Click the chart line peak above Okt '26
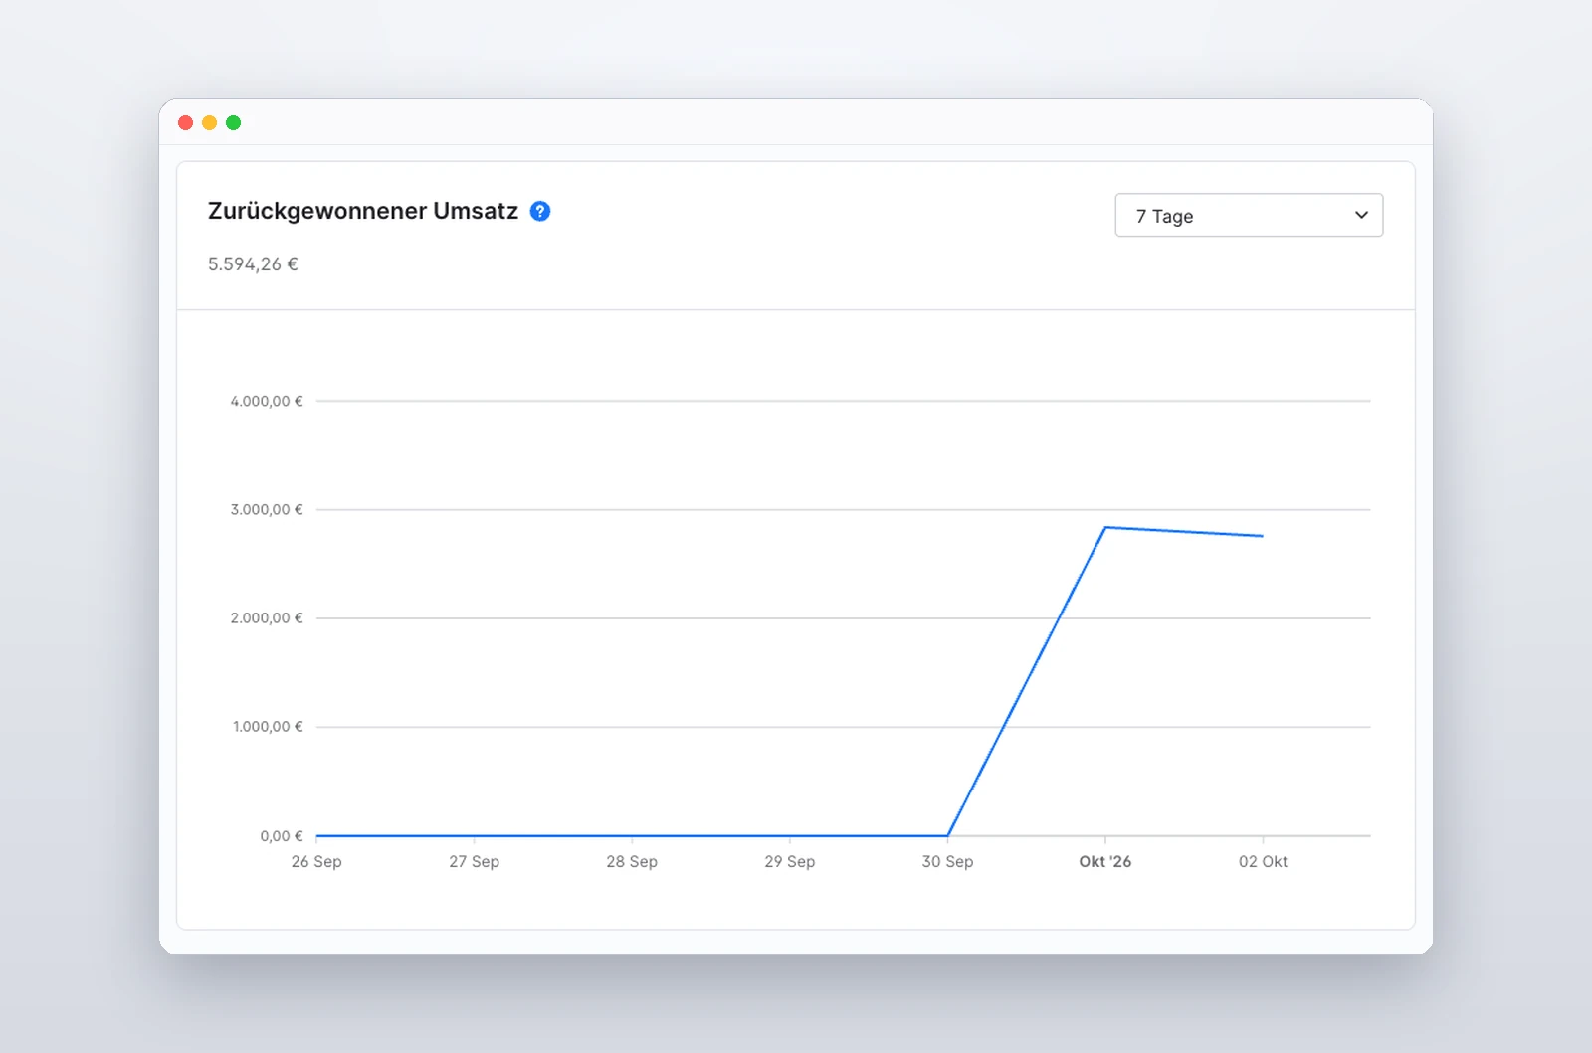The width and height of the screenshot is (1592, 1053). 1105,527
